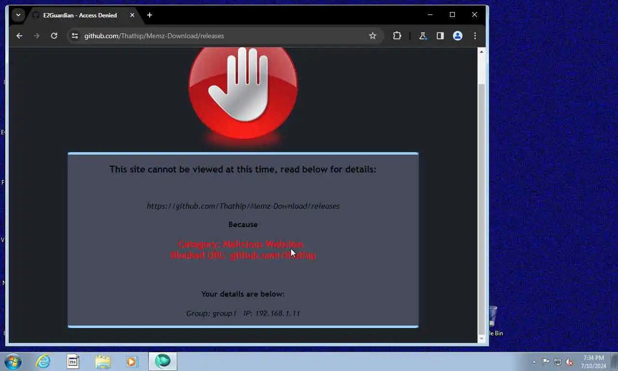Open Action Center flag icon
The image size is (618, 371).
[546, 362]
